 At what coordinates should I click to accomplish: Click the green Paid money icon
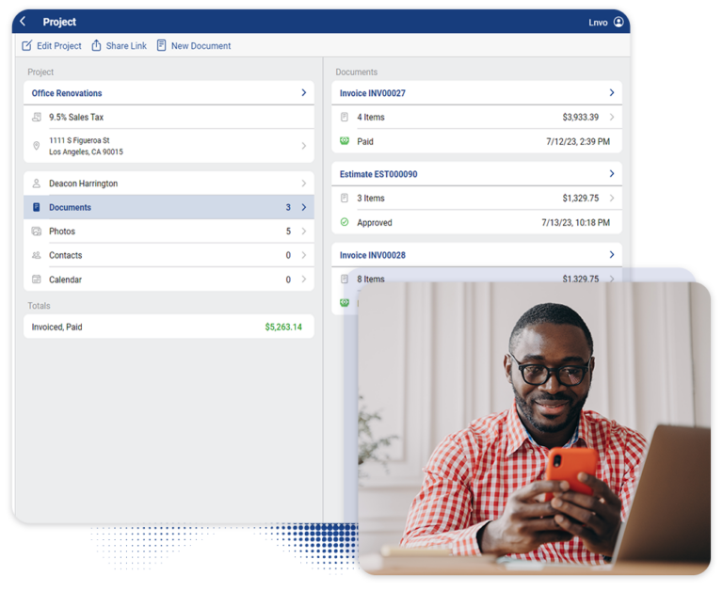[345, 141]
